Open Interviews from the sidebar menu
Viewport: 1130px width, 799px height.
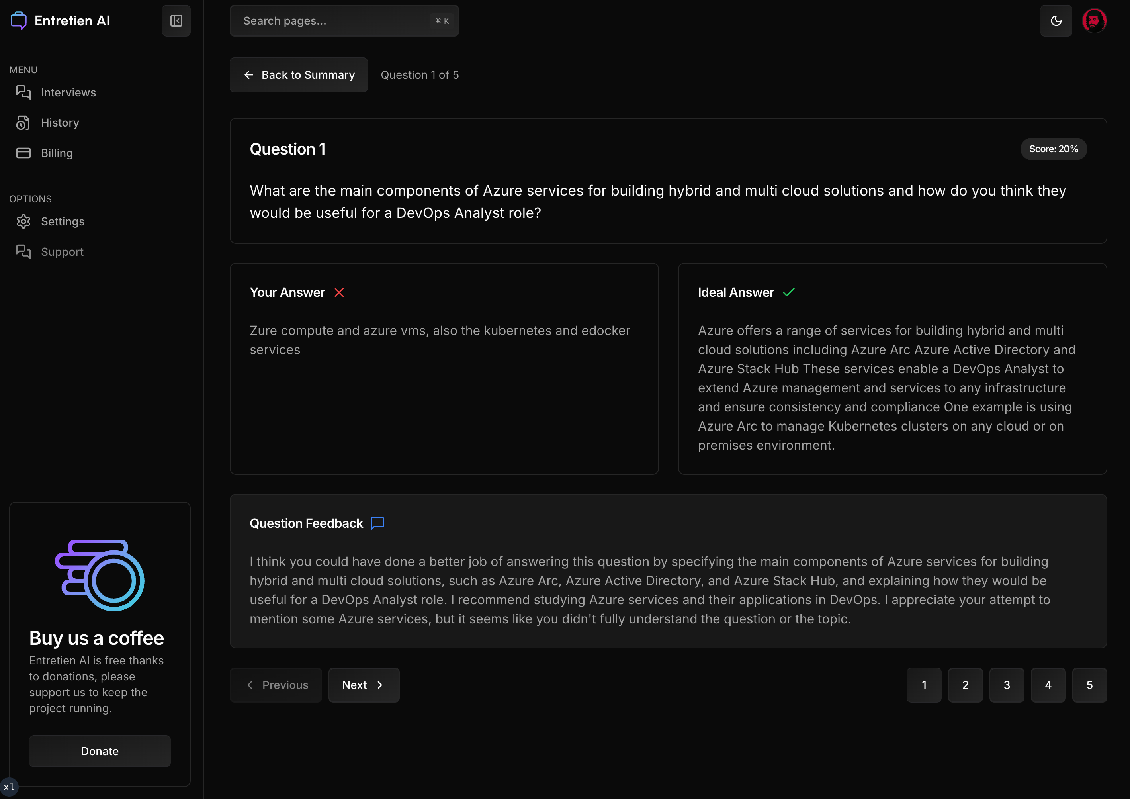point(68,92)
